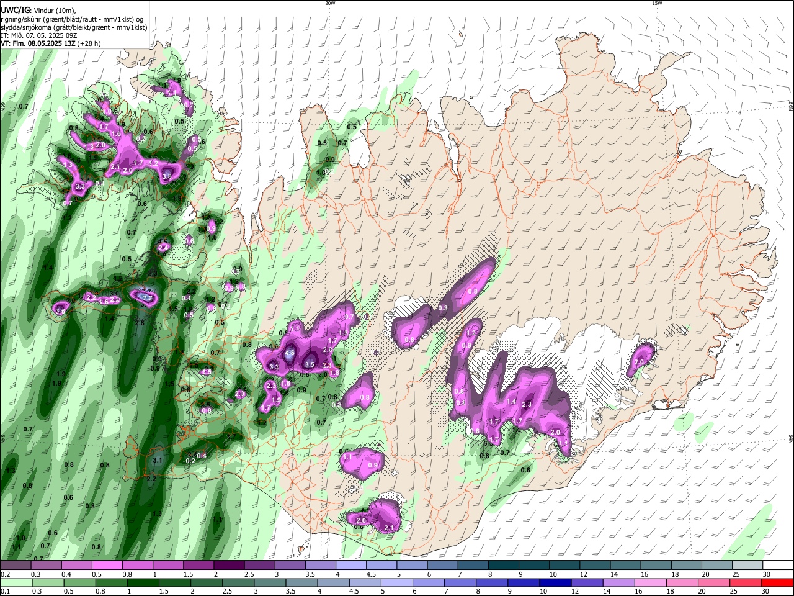Click the '0.2' legend label
The height and width of the screenshot is (596, 794).
click(5, 574)
